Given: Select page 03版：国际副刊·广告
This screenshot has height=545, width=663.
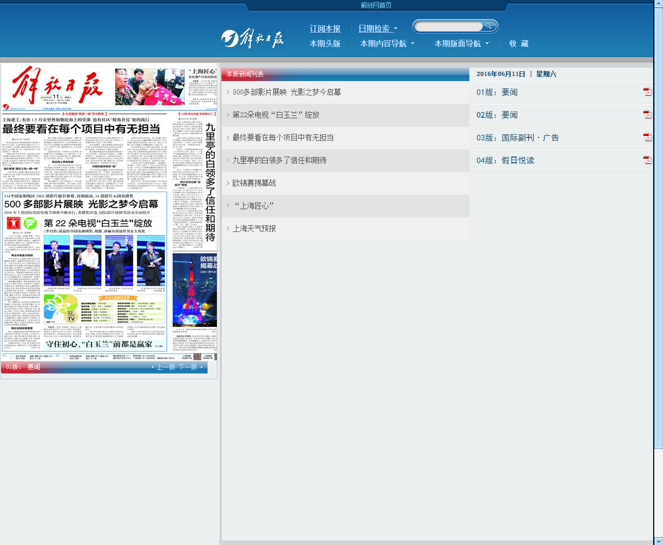Looking at the screenshot, I should coord(517,137).
